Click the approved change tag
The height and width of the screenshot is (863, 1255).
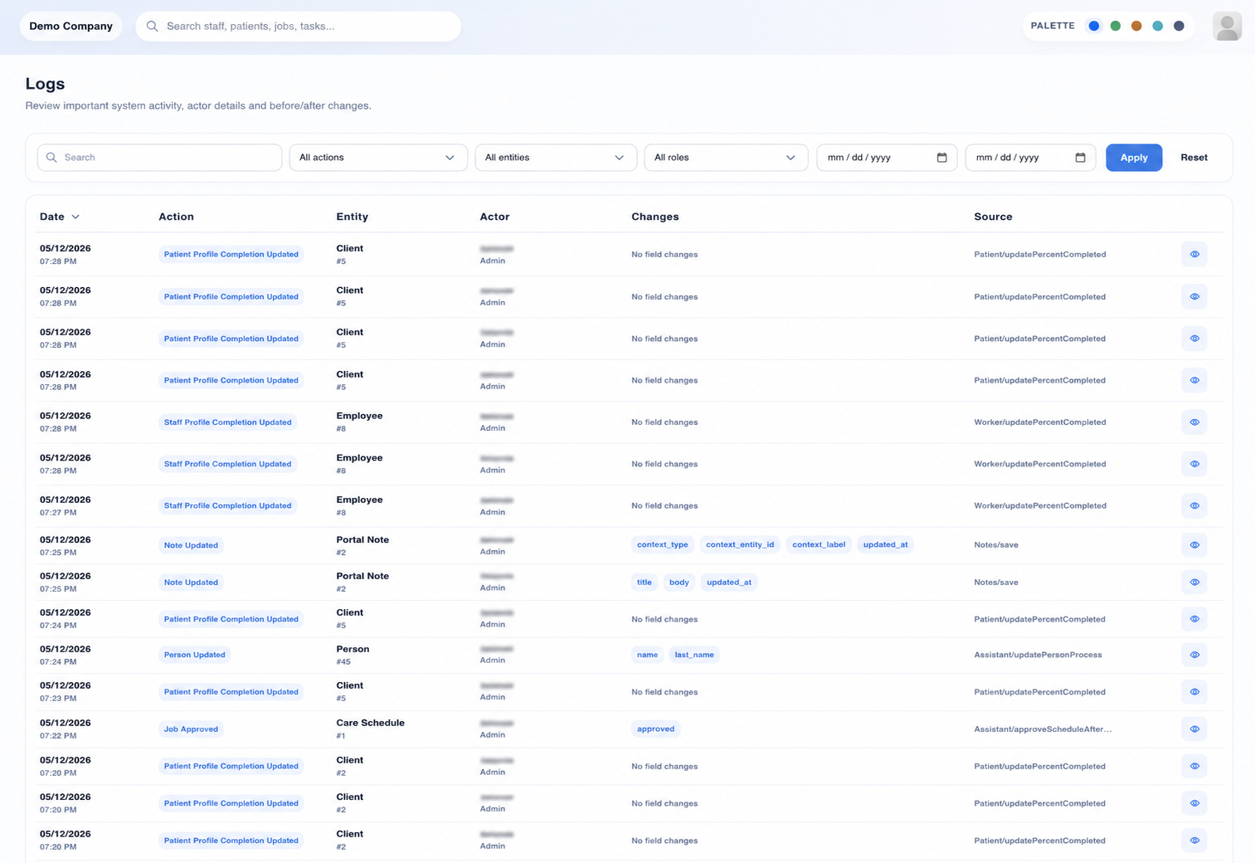click(x=655, y=729)
